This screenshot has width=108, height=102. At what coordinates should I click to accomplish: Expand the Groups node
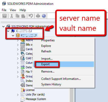[x=18, y=77]
